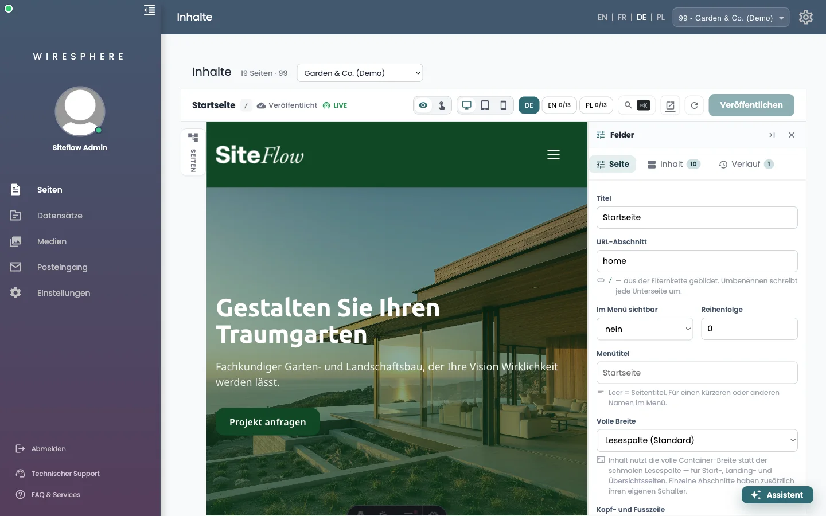The image size is (826, 516).
Task: Expand the Im Menü sichtbar dropdown
Action: pyautogui.click(x=645, y=329)
